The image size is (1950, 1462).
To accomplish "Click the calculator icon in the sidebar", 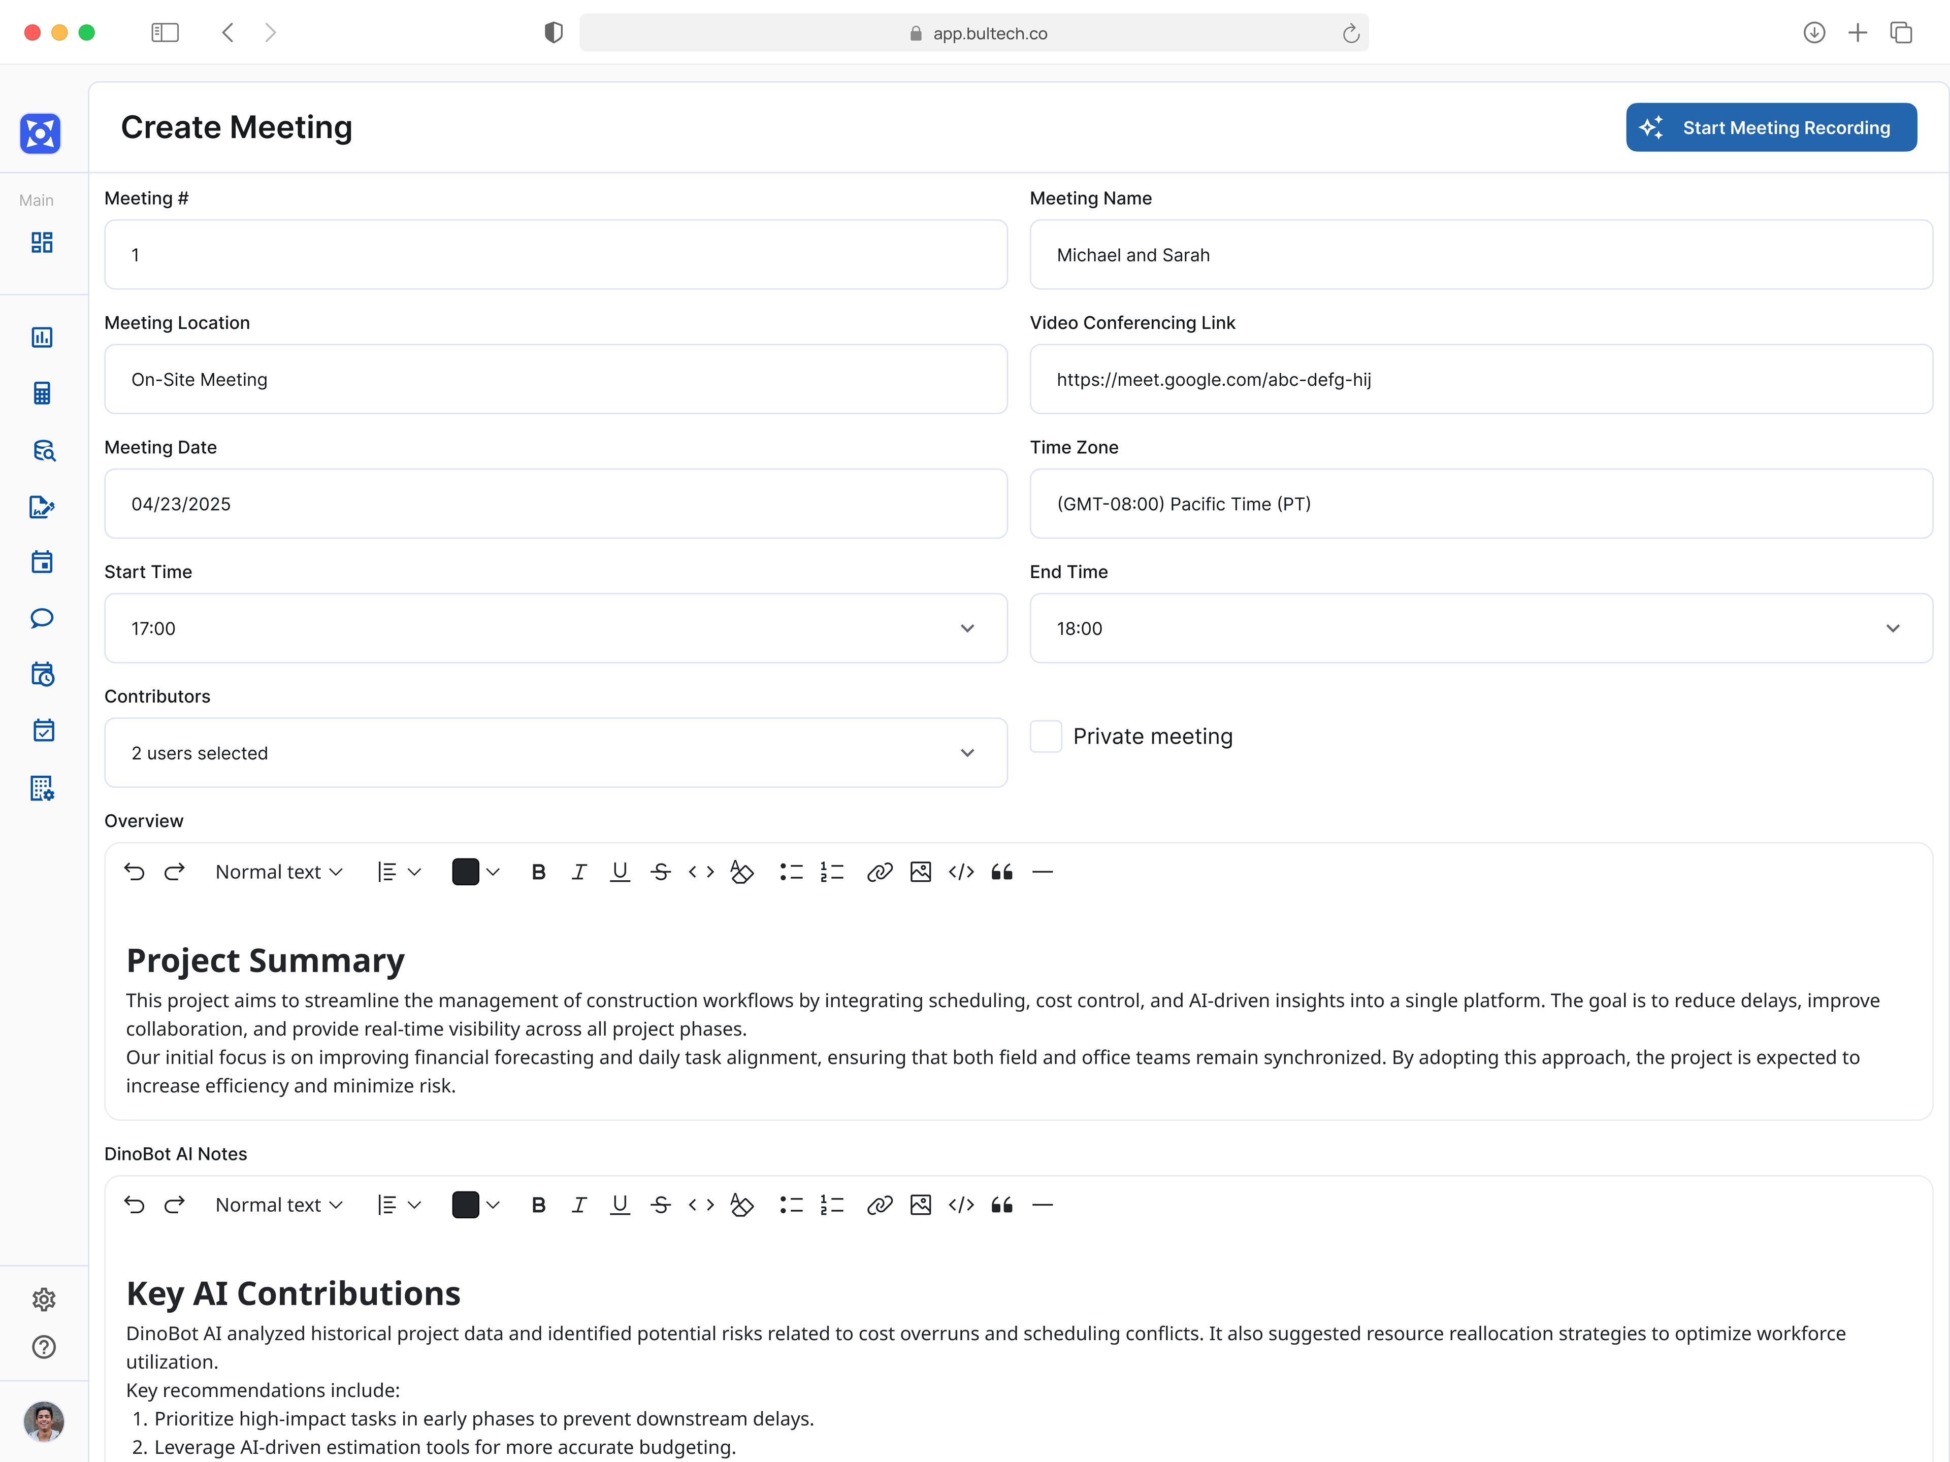I will click(x=42, y=393).
